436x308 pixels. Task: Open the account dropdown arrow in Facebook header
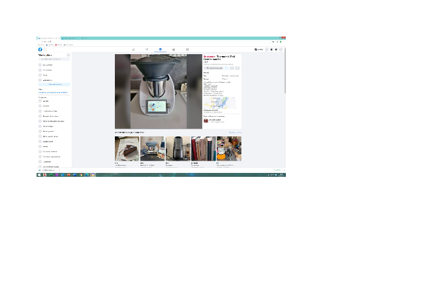[281, 50]
